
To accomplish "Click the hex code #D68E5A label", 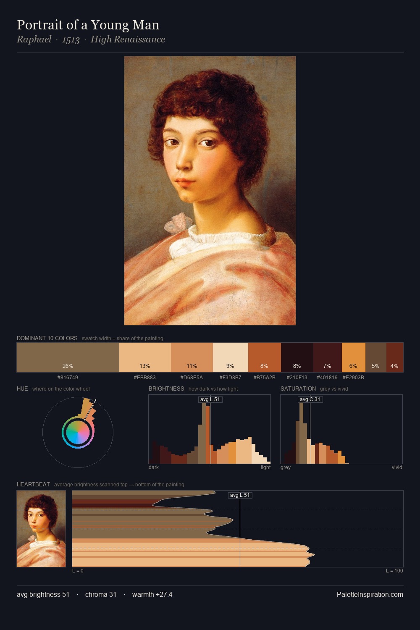I will [192, 378].
